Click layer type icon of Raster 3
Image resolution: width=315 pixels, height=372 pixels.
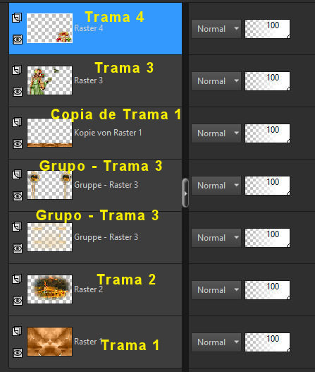17,70
